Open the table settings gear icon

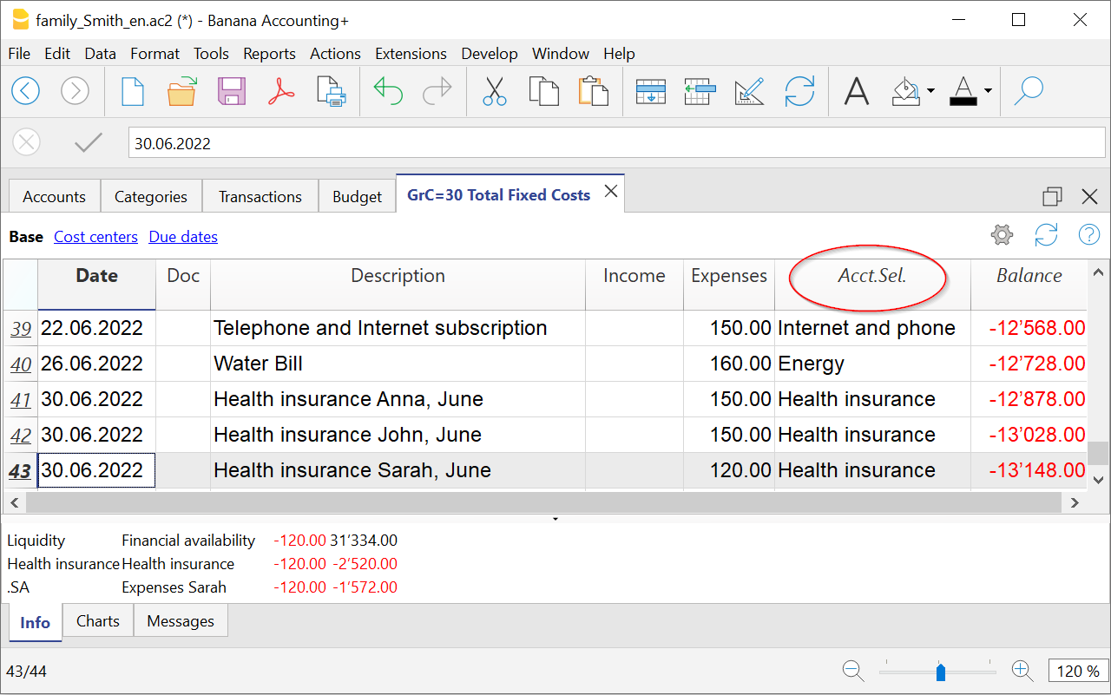click(x=1002, y=235)
